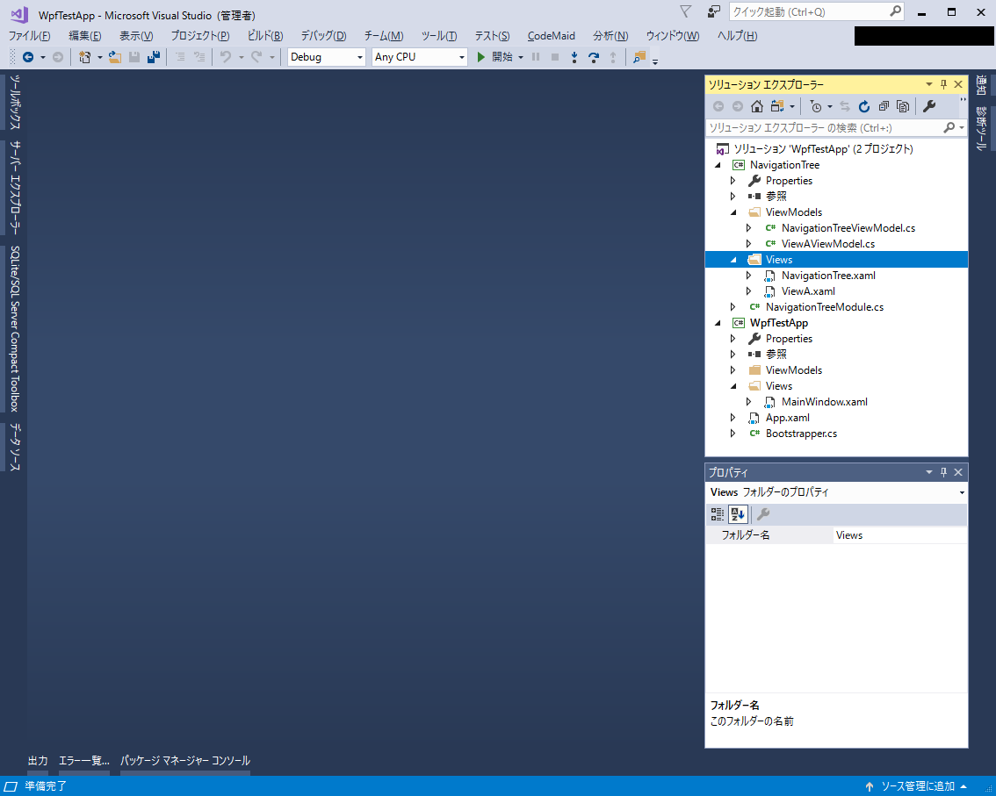Click the Step Into debug icon
This screenshot has width=996, height=796.
click(574, 57)
